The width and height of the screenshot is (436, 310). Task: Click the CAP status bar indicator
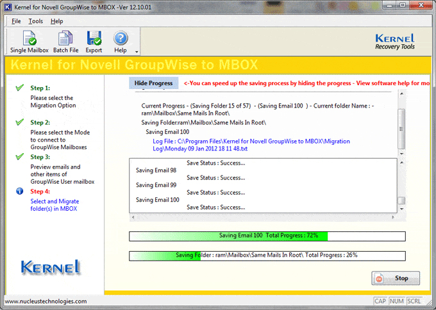(380, 301)
